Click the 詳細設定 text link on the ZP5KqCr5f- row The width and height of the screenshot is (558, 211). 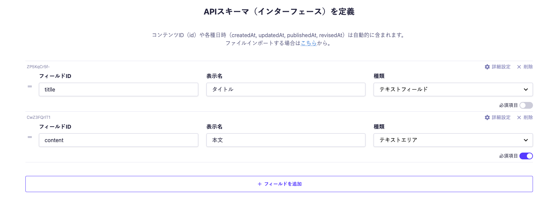[500, 67]
